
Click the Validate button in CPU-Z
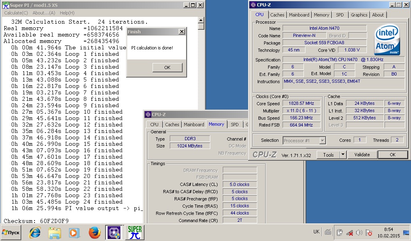[362, 155]
